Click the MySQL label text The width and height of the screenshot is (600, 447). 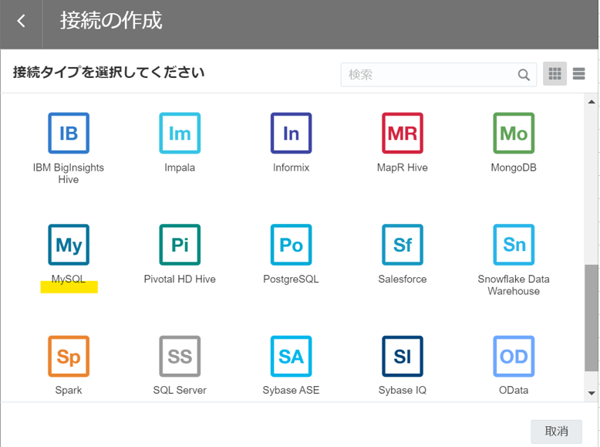69,279
